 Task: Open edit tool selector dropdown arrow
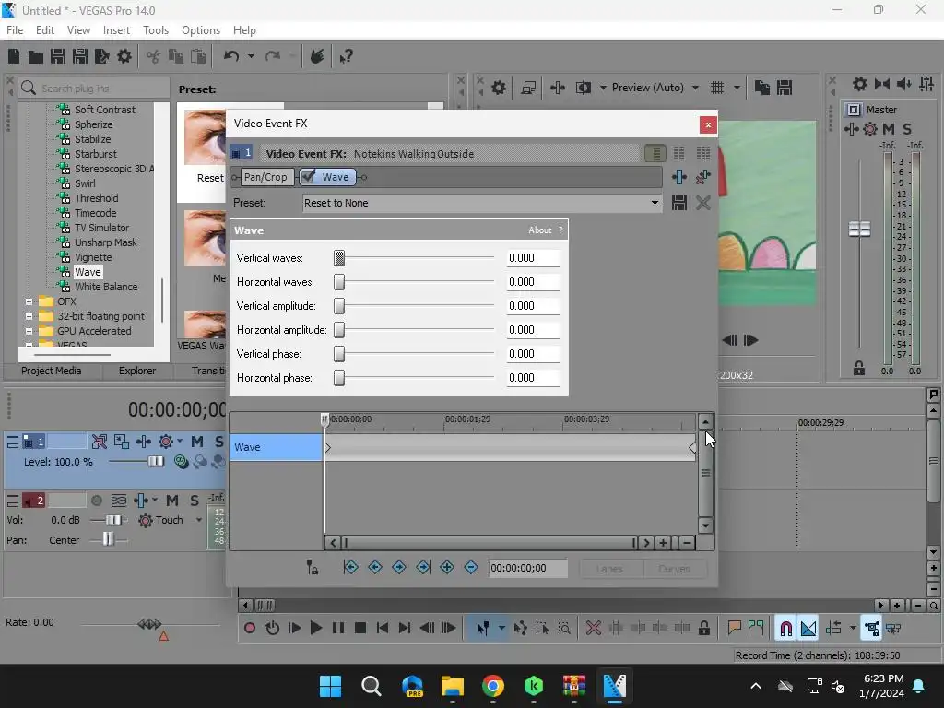[x=501, y=629]
